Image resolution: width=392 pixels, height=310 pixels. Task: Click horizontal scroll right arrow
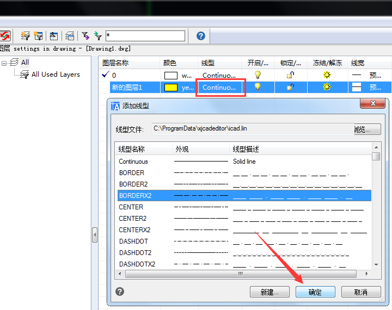(367, 274)
